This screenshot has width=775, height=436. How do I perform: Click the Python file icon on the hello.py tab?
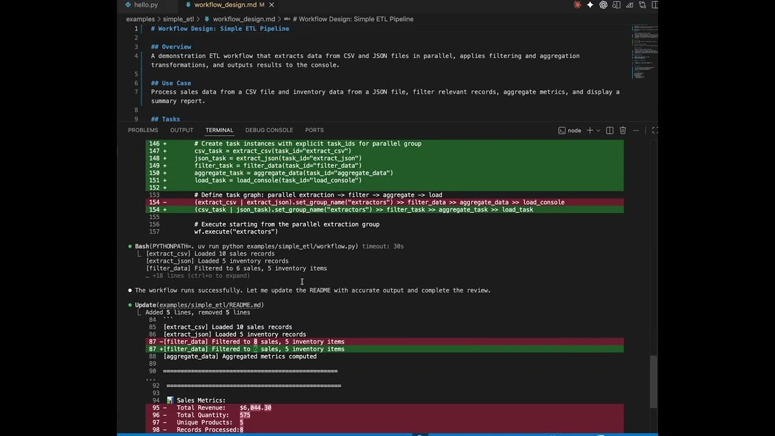(128, 5)
